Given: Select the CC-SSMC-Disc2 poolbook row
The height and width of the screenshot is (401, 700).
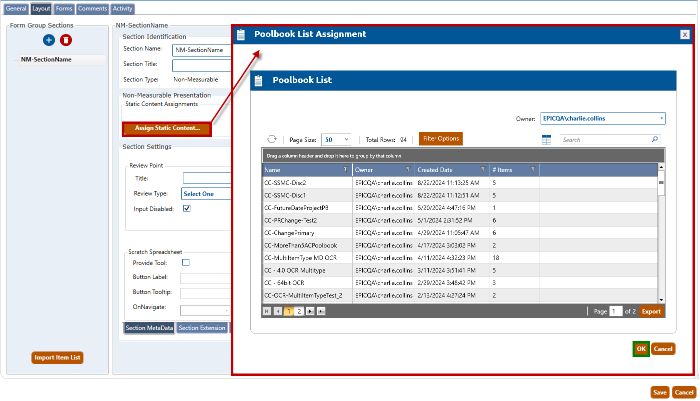Looking at the screenshot, I should pos(308,183).
